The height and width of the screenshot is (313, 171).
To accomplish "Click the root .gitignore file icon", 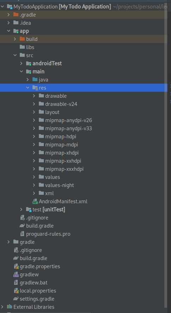I will [x=16, y=250].
